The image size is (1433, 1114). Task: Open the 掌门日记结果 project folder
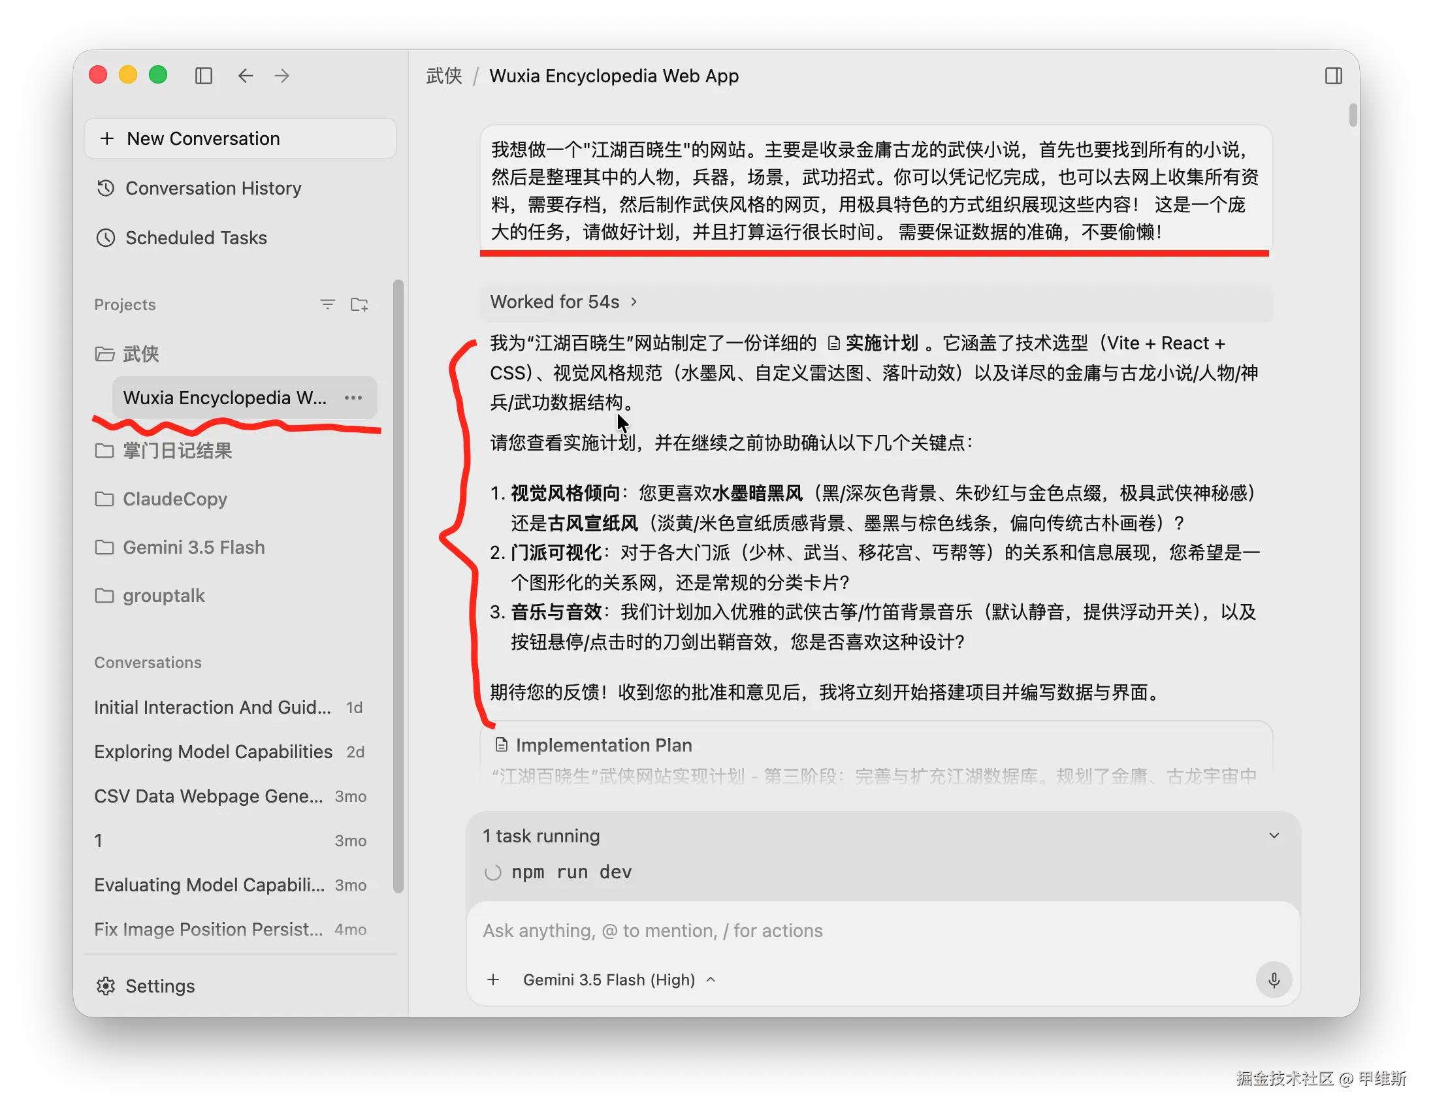pyautogui.click(x=178, y=451)
